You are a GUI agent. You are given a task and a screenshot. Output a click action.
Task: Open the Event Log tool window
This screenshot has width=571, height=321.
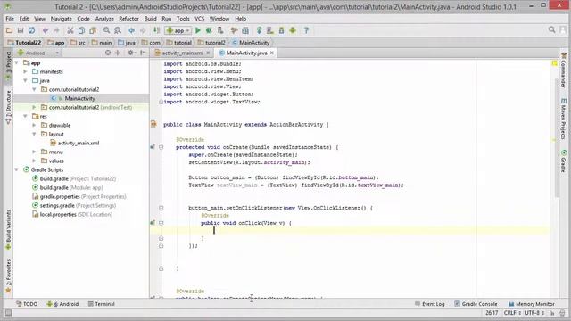[x=430, y=304]
